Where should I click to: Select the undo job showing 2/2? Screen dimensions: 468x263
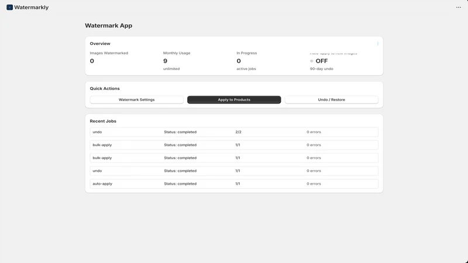point(234,132)
